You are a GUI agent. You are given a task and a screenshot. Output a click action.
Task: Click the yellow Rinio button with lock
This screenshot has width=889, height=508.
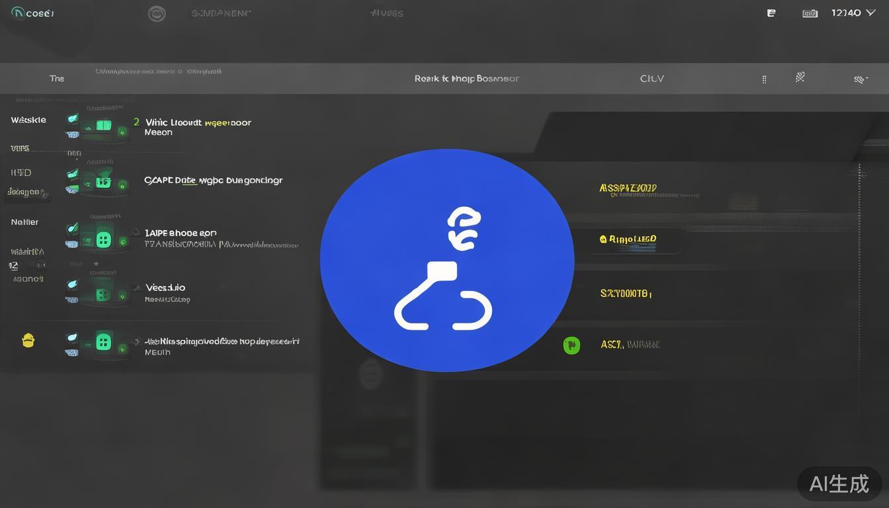point(627,239)
